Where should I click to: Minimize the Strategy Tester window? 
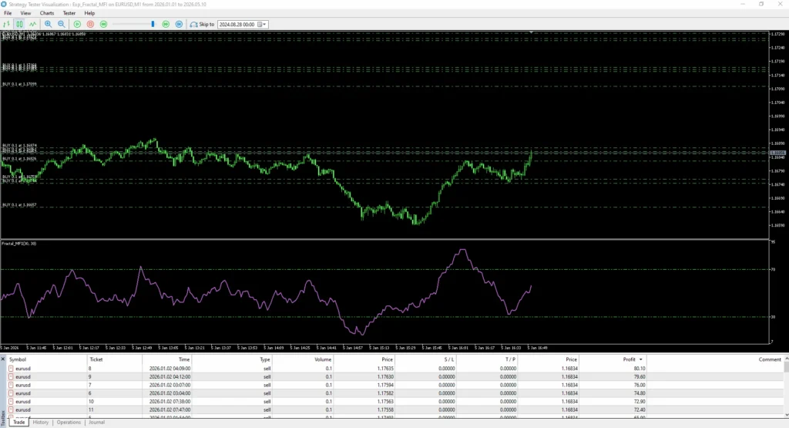click(743, 4)
